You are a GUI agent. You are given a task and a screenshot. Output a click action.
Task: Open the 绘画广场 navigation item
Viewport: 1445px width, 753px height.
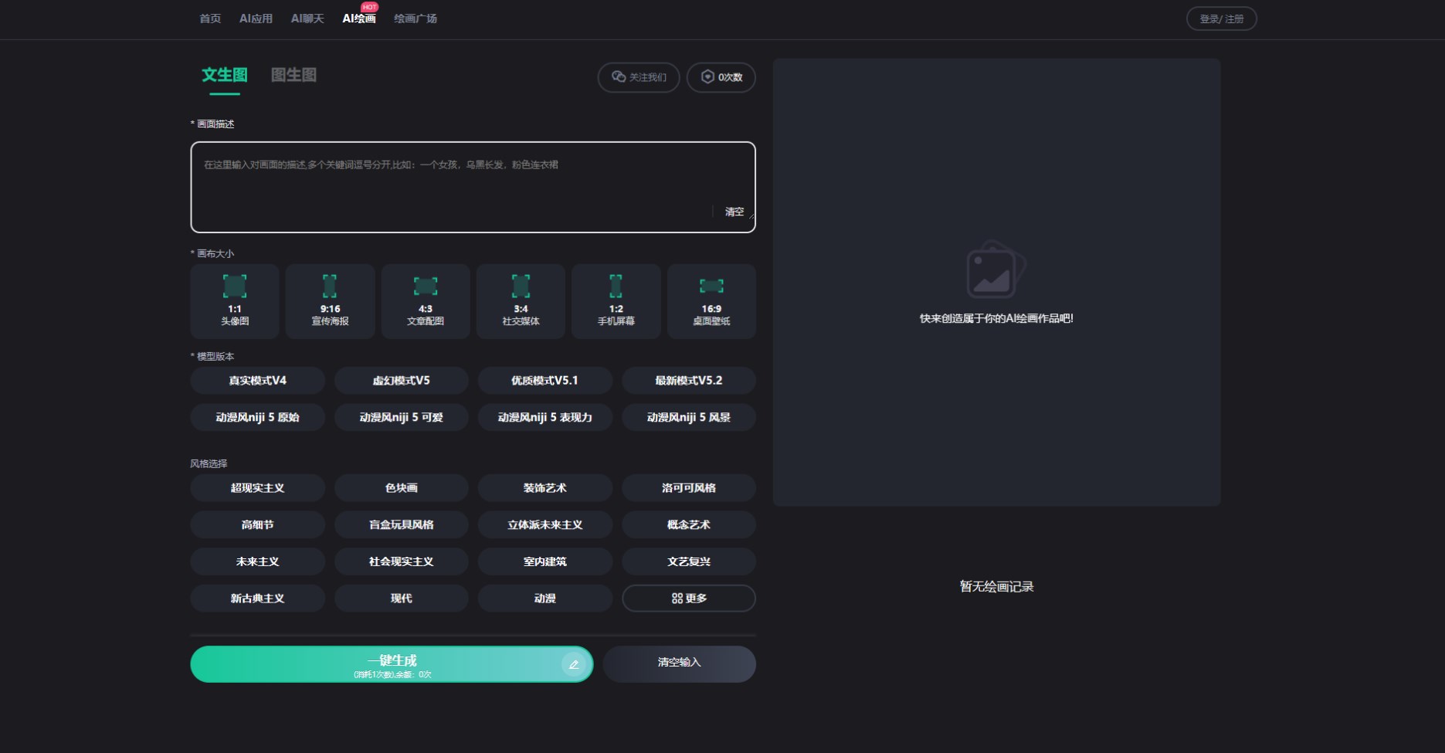point(416,19)
